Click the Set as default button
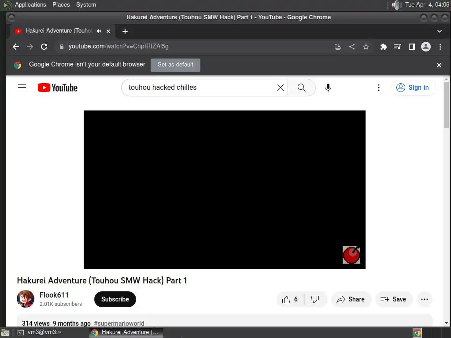 175,65
